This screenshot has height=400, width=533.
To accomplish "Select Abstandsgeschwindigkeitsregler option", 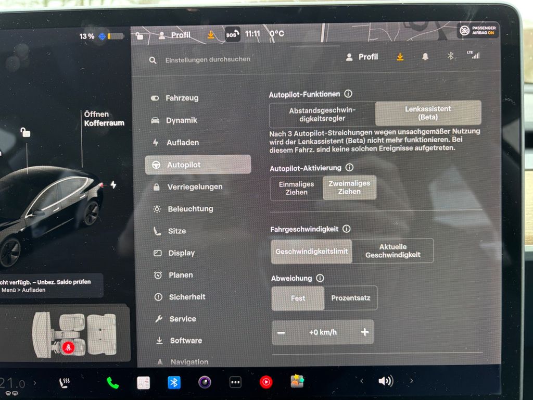I will click(322, 114).
